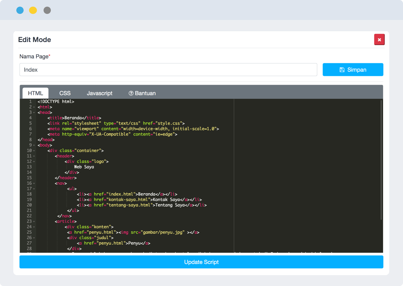The height and width of the screenshot is (286, 403).
Task: Place cursor in "<!DOCTYPE html>" line
Action: click(x=56, y=102)
